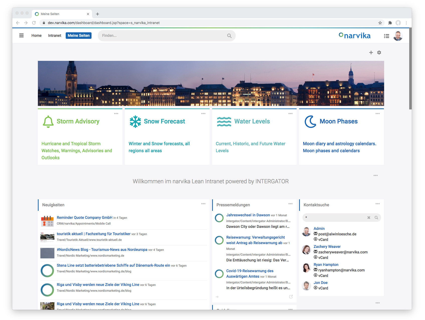Open Intranet menu item
The image size is (425, 320).
[x=55, y=36]
